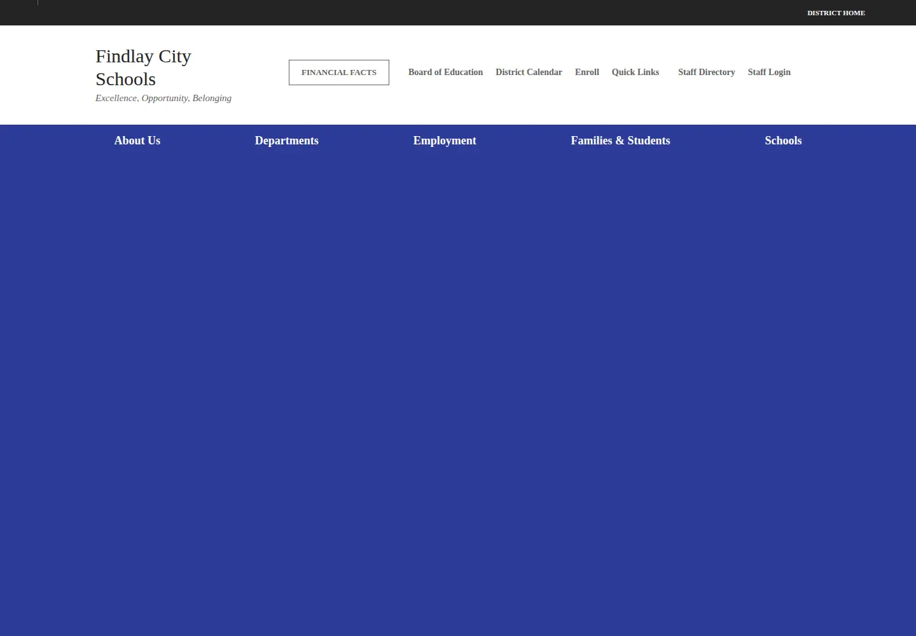Select the Employment menu item
916x636 pixels.
pyautogui.click(x=445, y=141)
